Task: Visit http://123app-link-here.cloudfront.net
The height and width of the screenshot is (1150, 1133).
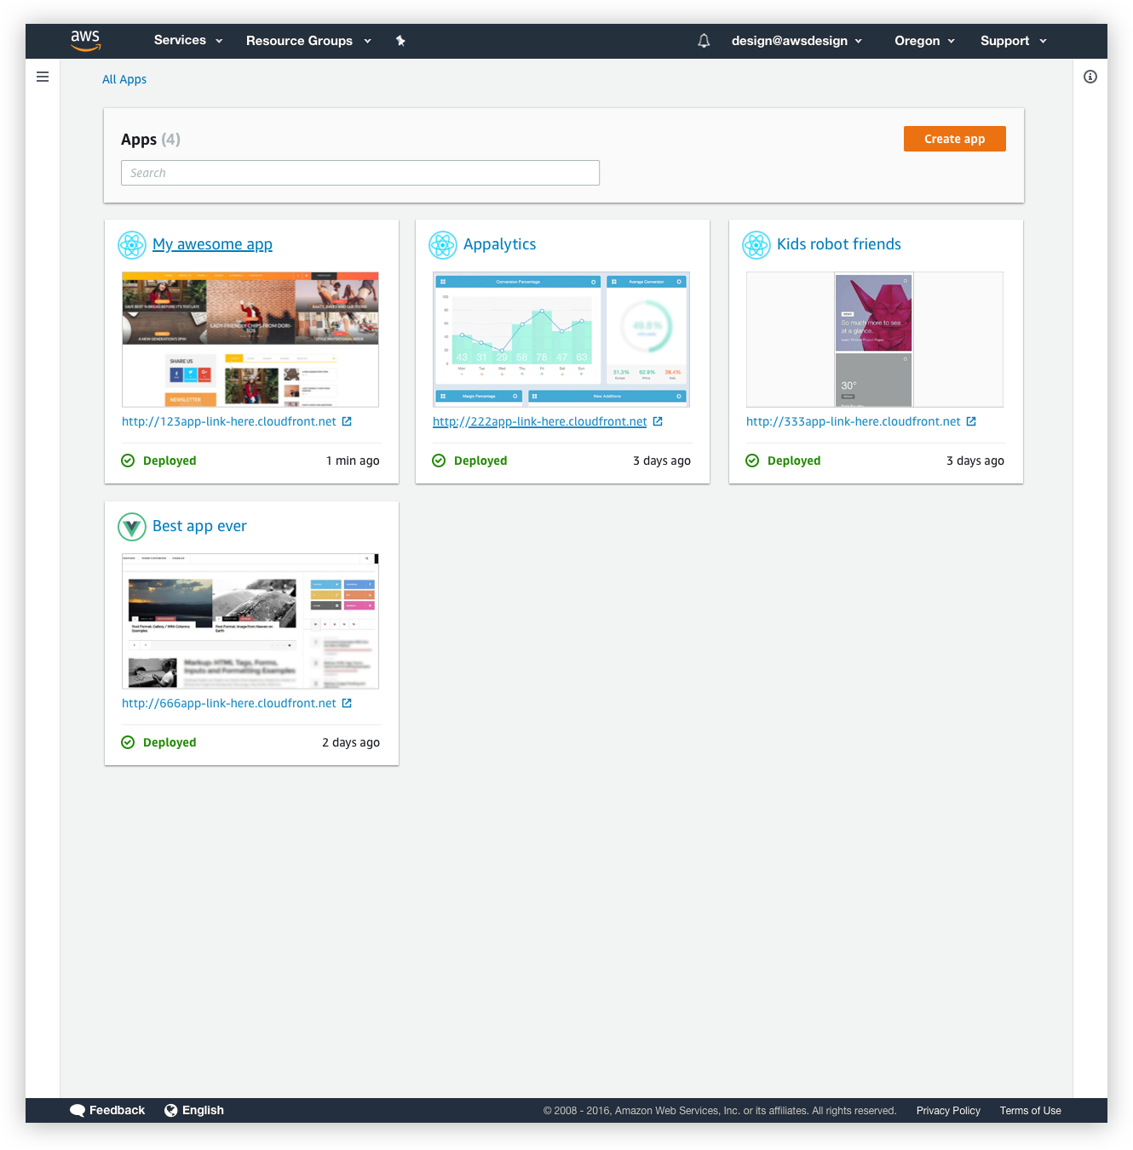Action: (229, 421)
